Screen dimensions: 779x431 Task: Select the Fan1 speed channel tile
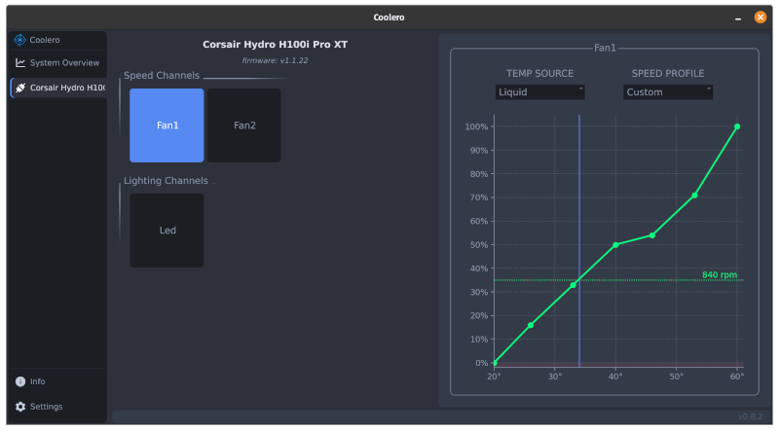tap(167, 126)
